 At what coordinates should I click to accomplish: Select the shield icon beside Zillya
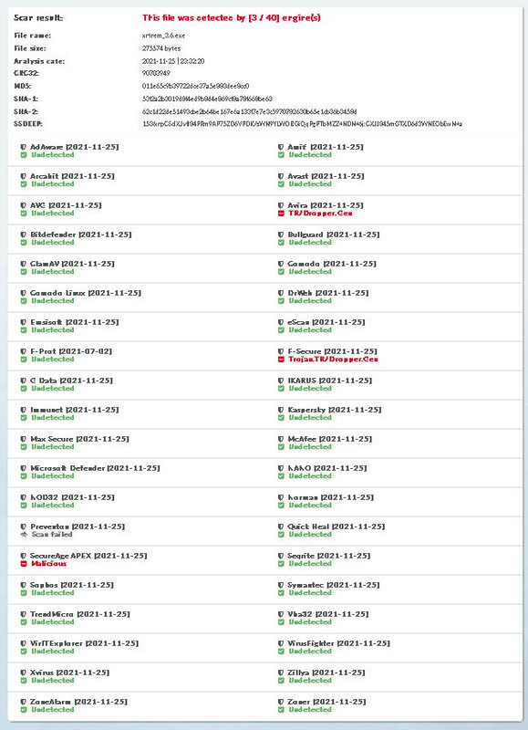281,673
